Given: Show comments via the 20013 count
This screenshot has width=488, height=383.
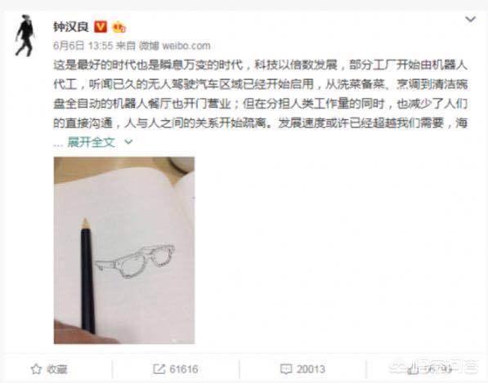Looking at the screenshot, I should pos(311,369).
